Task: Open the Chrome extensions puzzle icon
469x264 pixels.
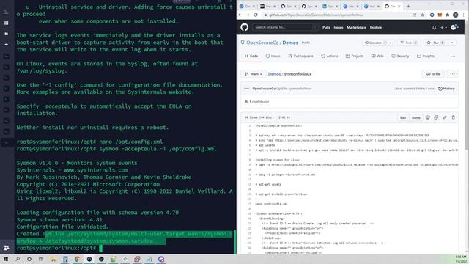Action: [x=448, y=15]
